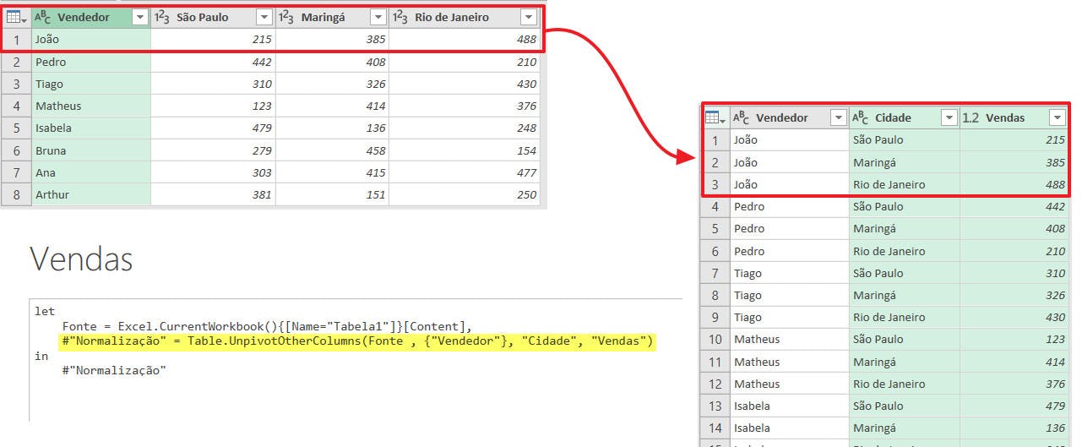
Task: Open filter dropdown of Vendas column
Action: point(1058,117)
